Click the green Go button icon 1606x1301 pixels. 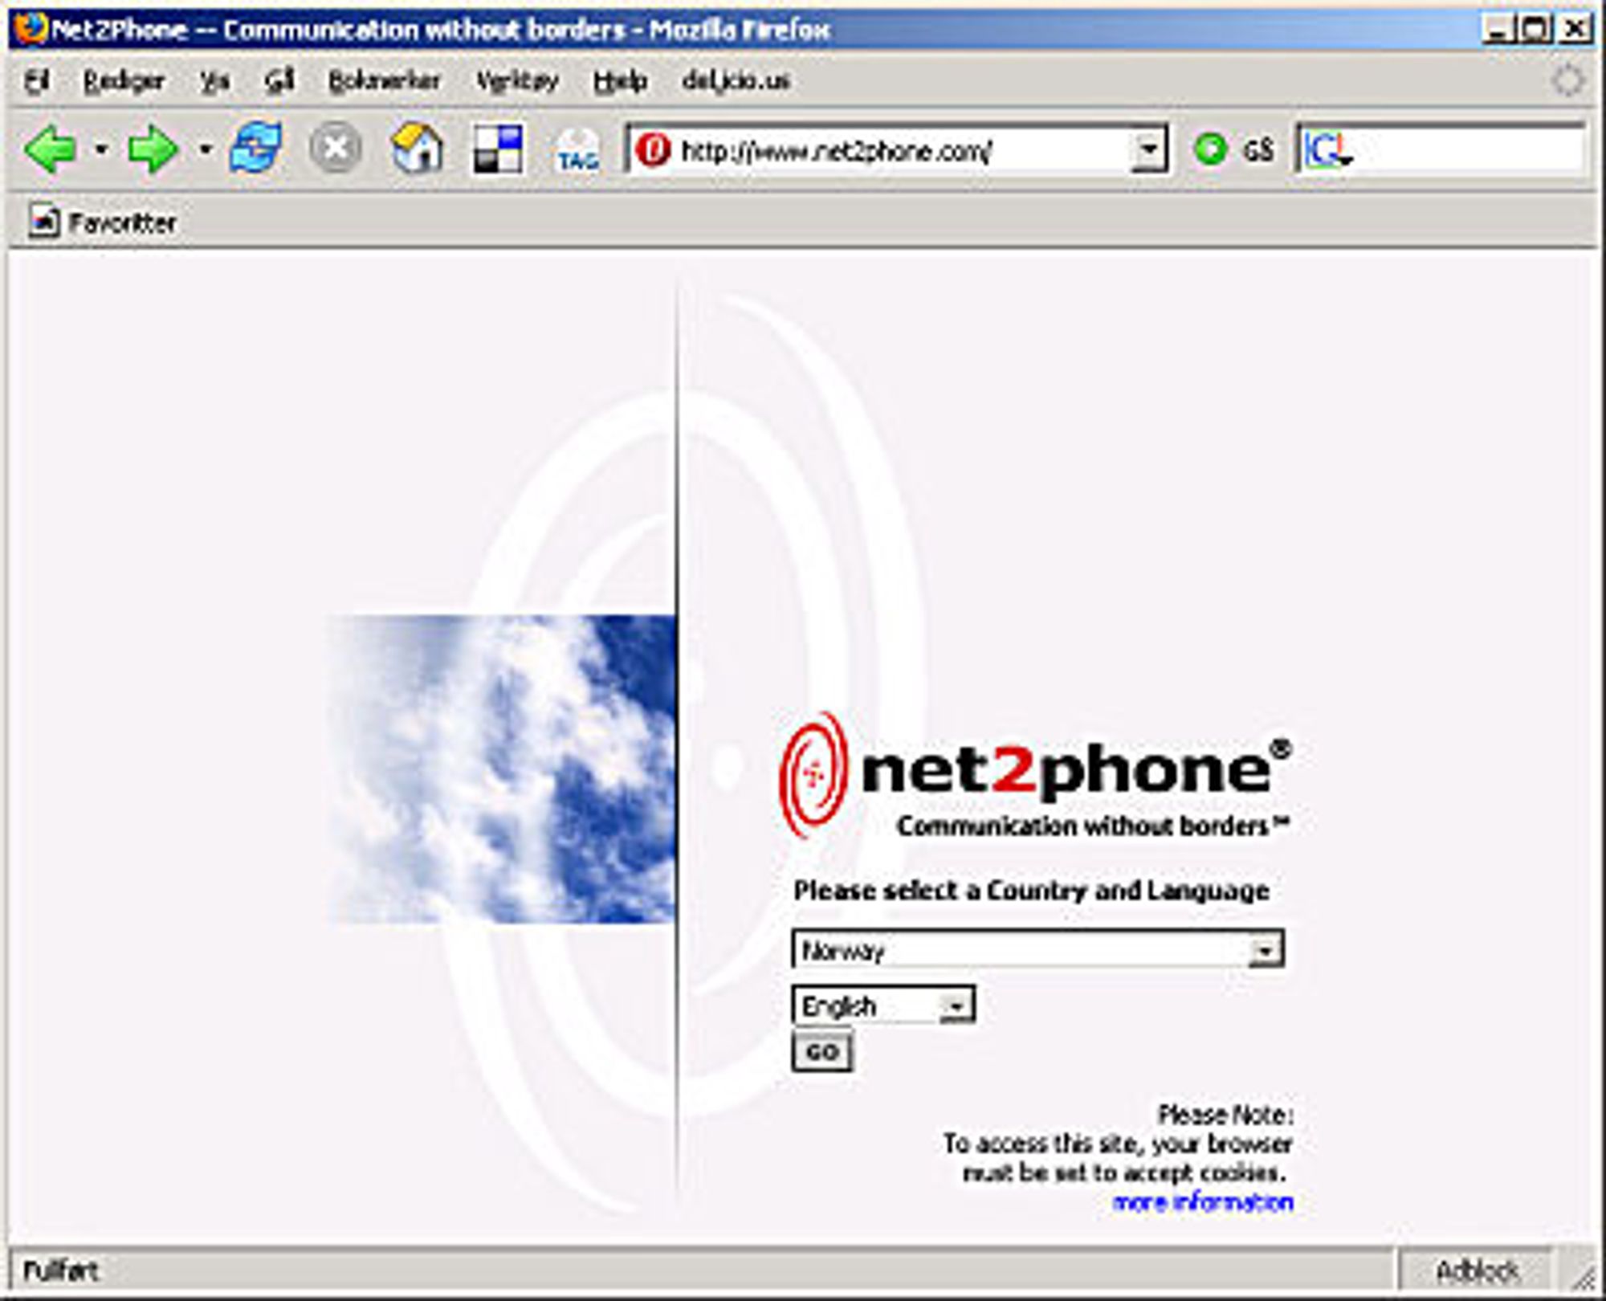(1210, 149)
